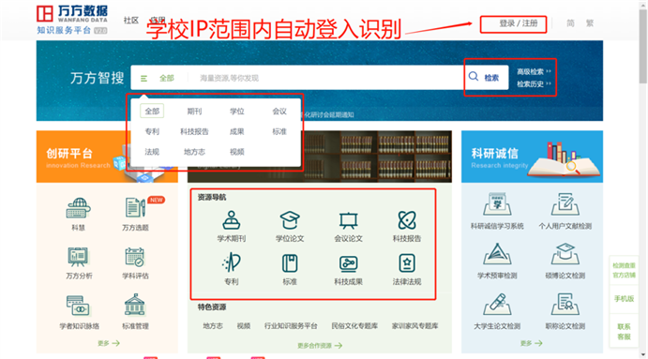The height and width of the screenshot is (359, 648).
Task: Open 个人用户文献检测 icon
Action: 565,204
